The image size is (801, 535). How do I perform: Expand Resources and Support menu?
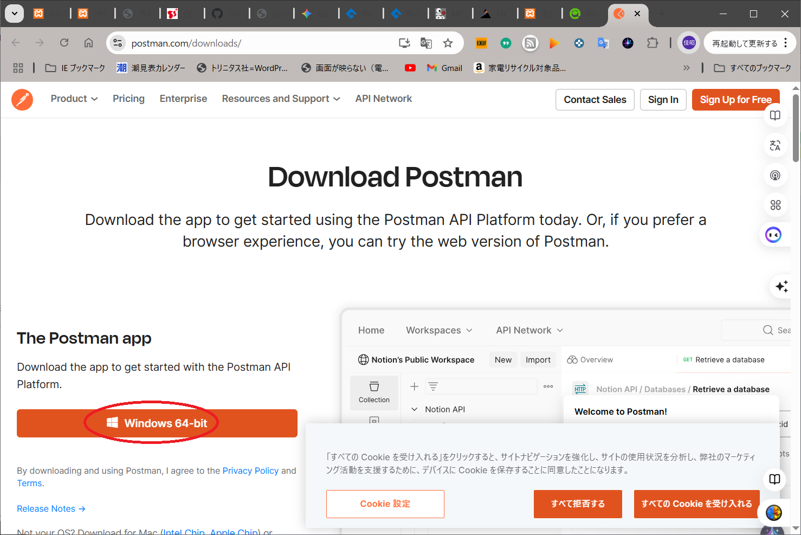click(x=281, y=99)
